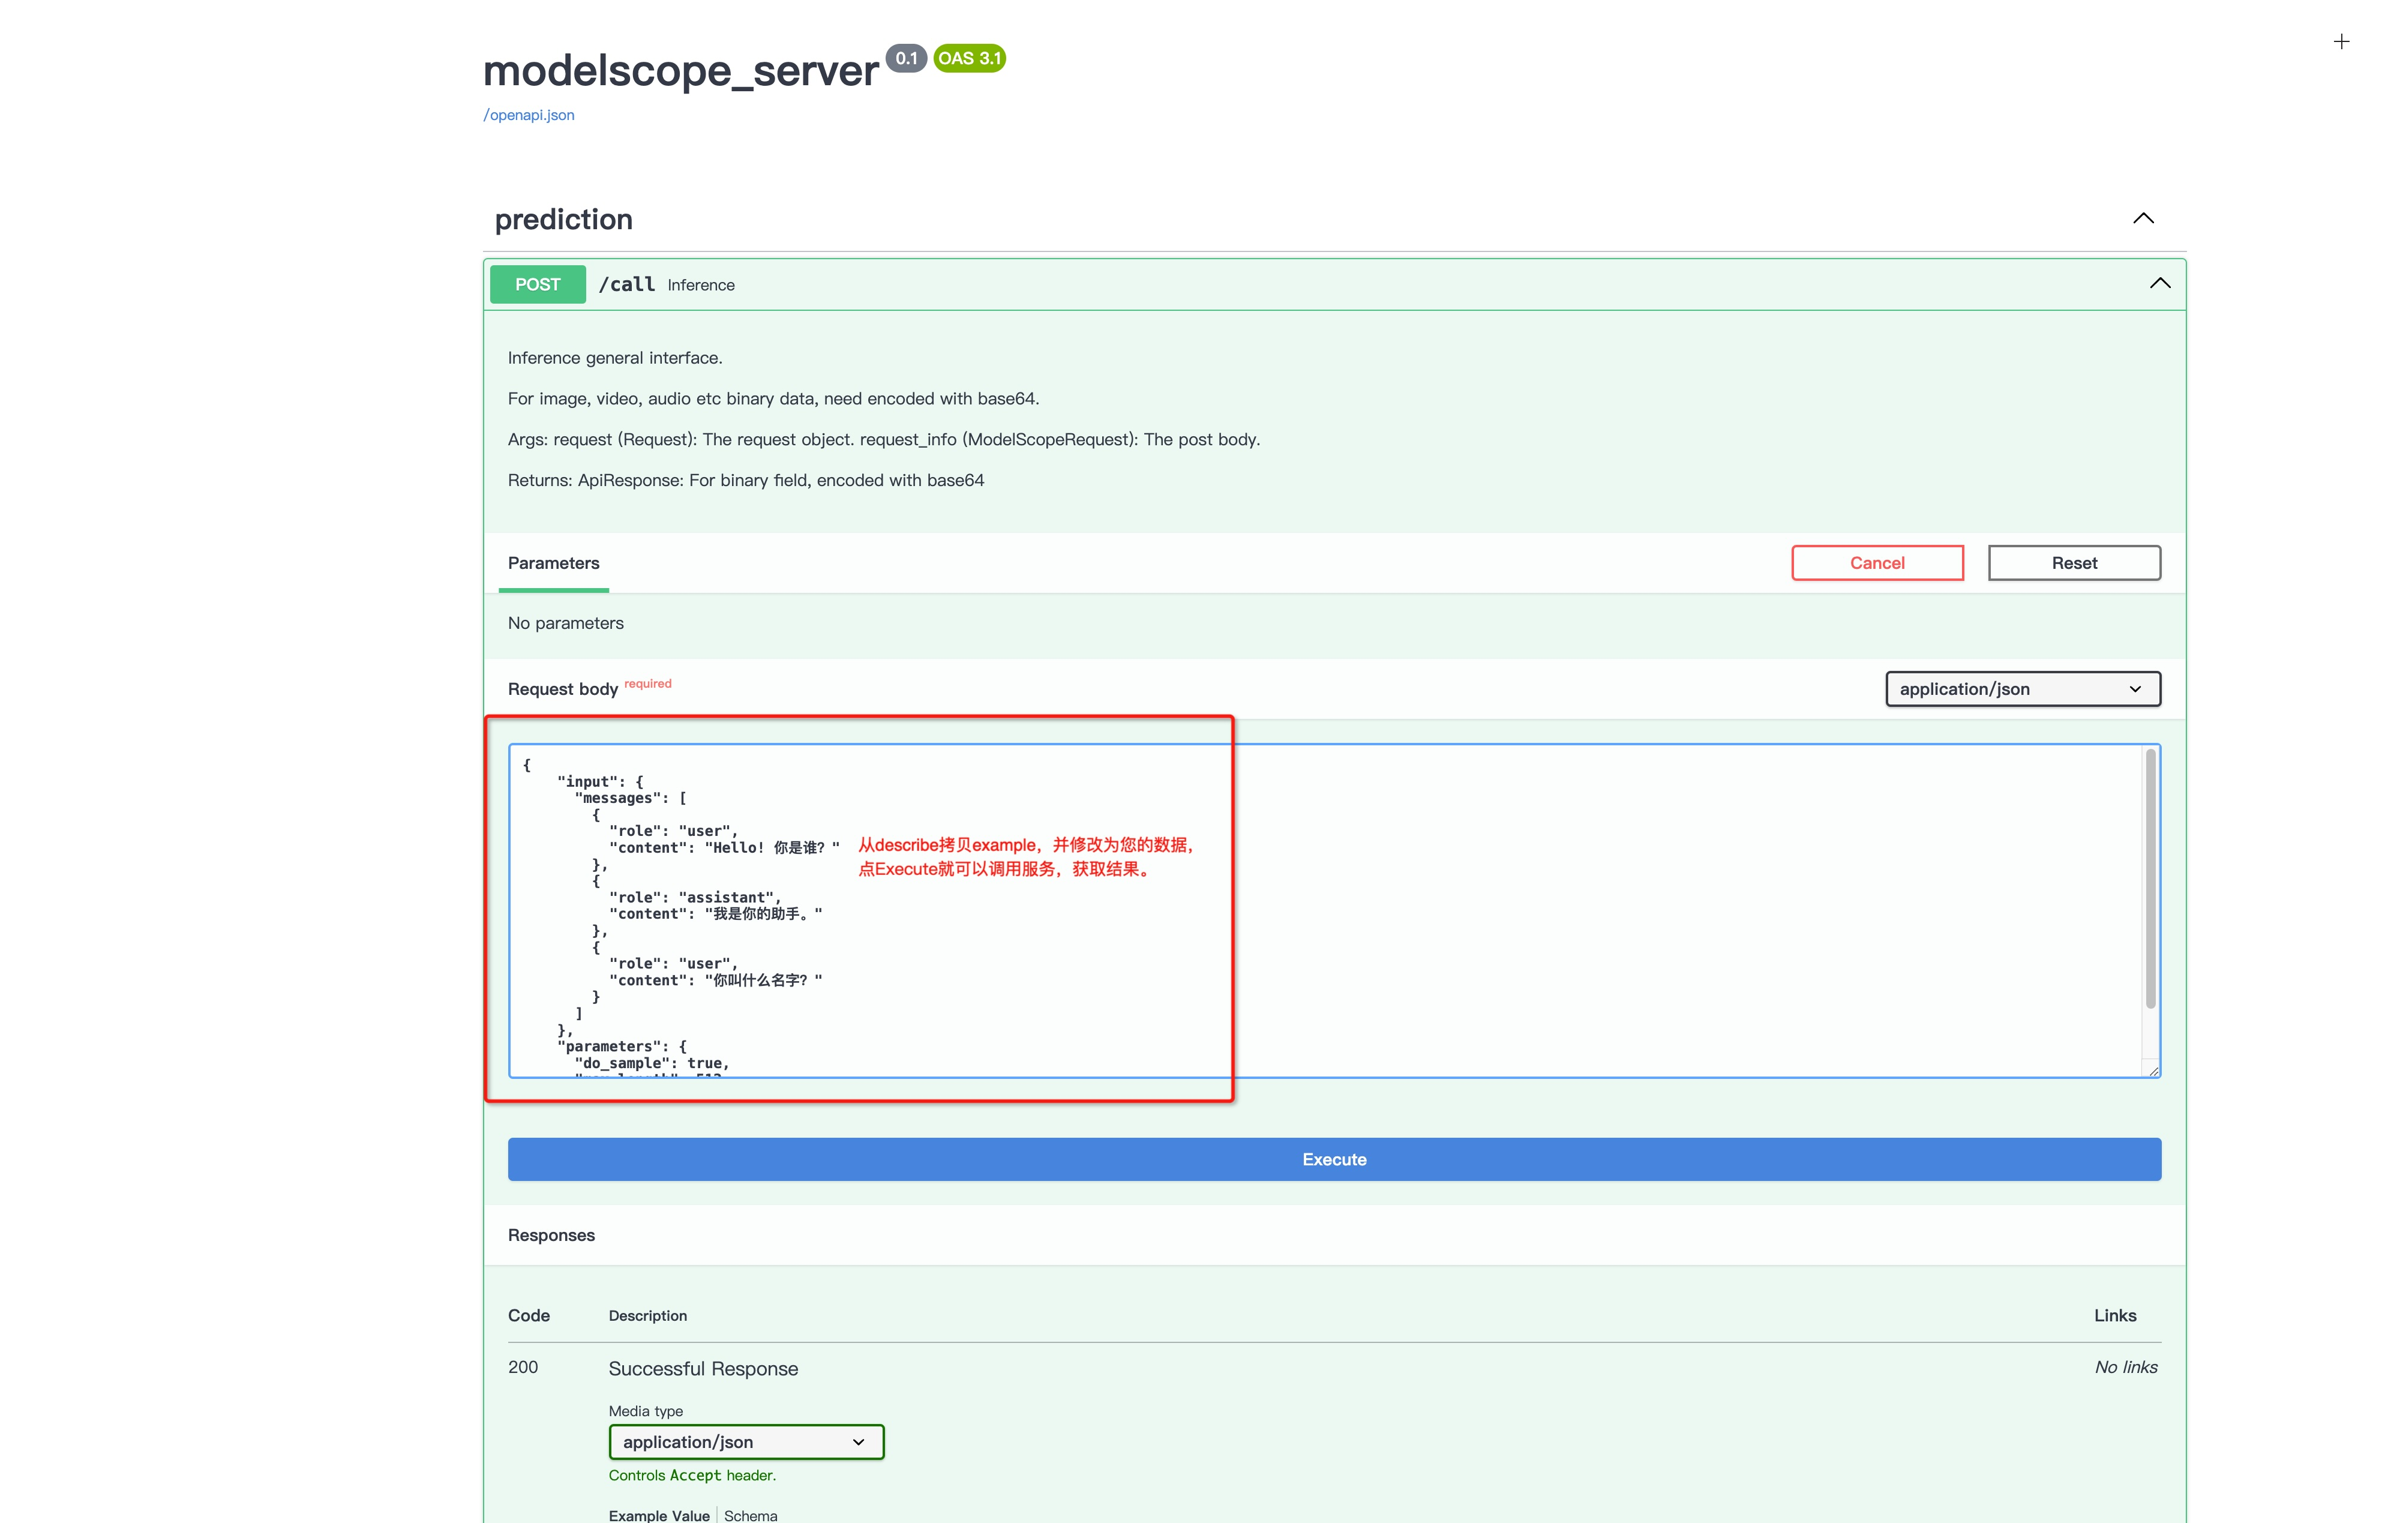Screen dimensions: 2388x1523
Task: Collapse the POST /call operation chevron
Action: pos(2160,284)
